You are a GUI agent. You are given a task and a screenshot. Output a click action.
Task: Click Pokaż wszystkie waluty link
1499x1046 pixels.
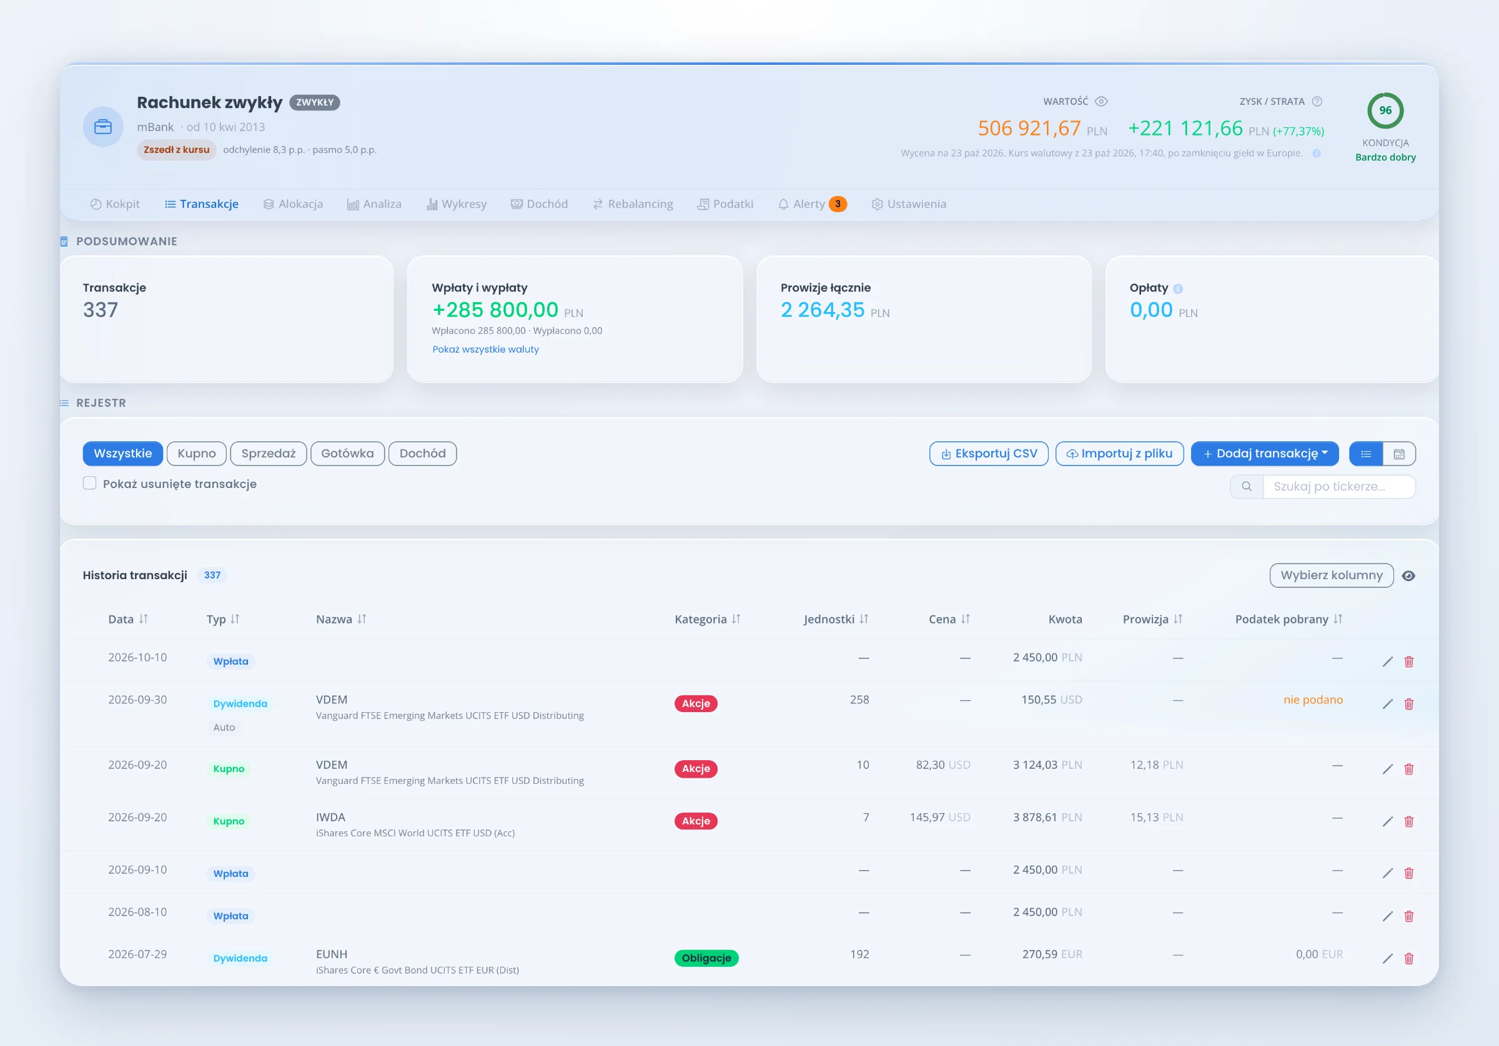[x=486, y=349]
